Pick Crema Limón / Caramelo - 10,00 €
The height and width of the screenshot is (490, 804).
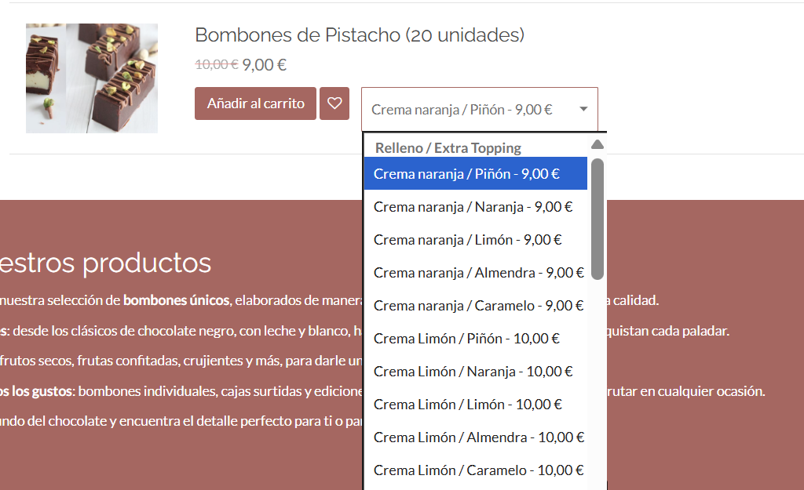tap(478, 470)
